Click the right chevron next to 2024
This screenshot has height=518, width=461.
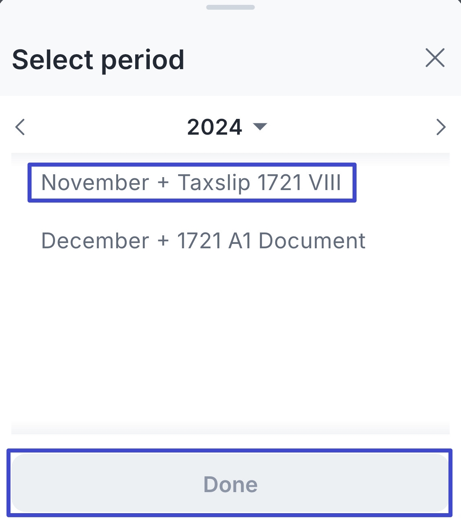tap(441, 127)
